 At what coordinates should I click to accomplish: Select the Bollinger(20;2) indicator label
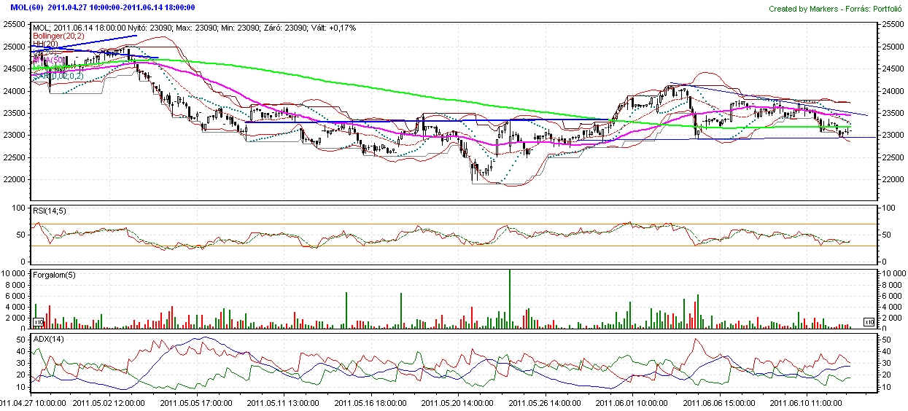point(58,36)
